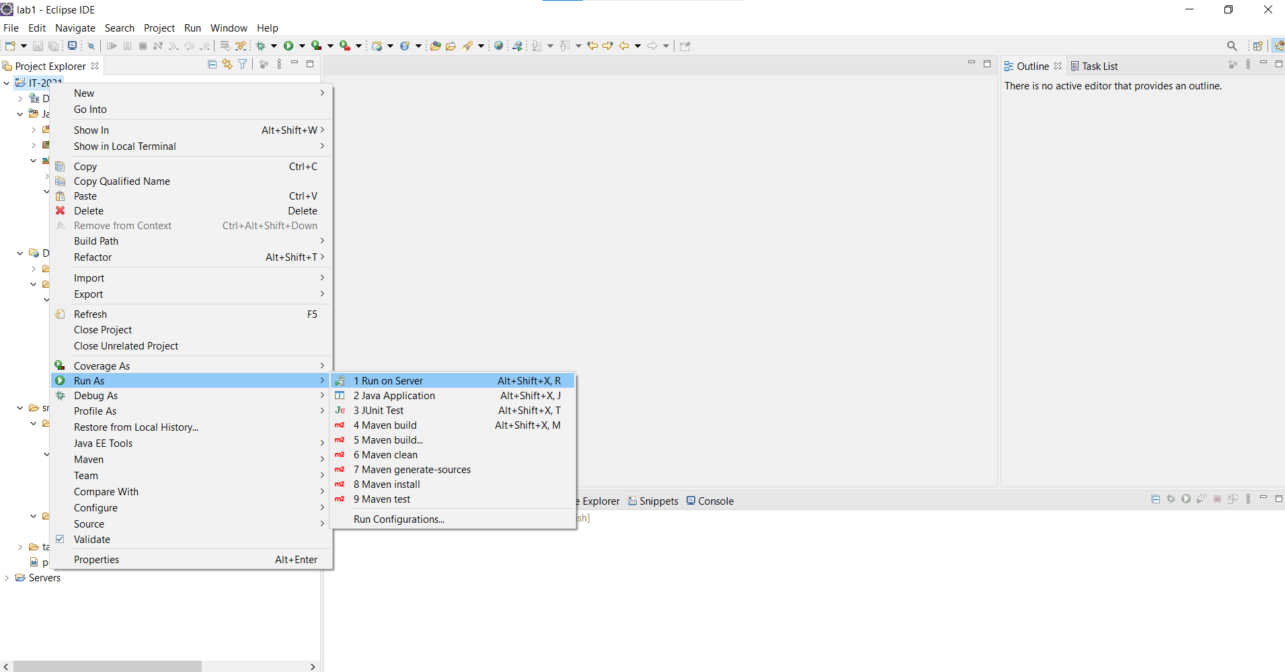
Task: Click the Debug bug icon
Action: click(260, 46)
